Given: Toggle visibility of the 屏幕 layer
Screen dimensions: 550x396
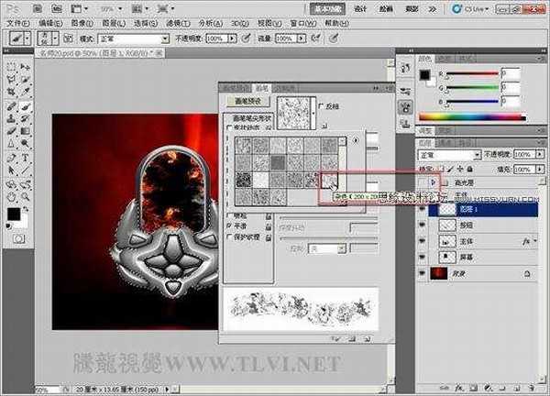Looking at the screenshot, I should tap(423, 256).
